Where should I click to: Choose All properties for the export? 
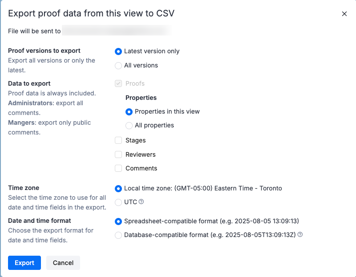coord(129,126)
